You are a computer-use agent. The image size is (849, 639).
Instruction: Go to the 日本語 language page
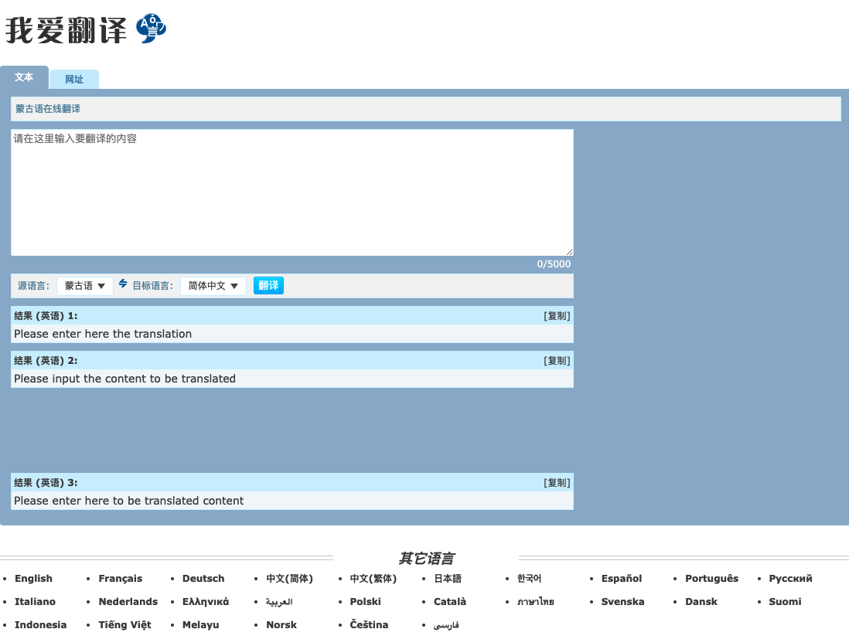click(x=447, y=579)
